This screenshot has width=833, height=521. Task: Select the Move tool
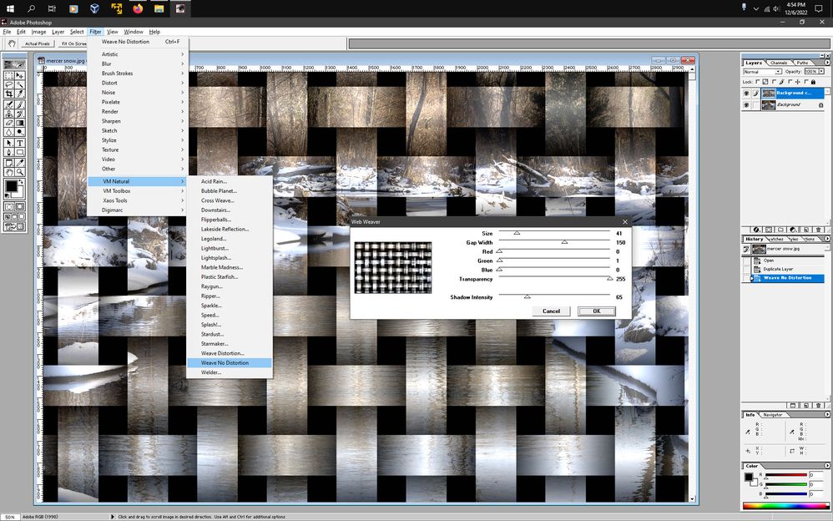pos(20,76)
